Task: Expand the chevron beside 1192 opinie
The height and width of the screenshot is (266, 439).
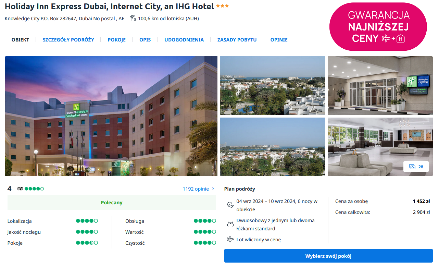Action: click(213, 189)
